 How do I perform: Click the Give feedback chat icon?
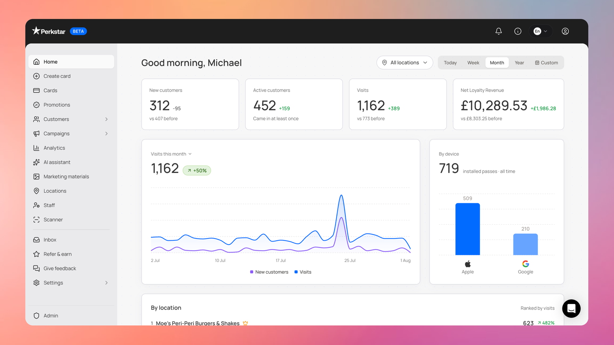pos(36,268)
